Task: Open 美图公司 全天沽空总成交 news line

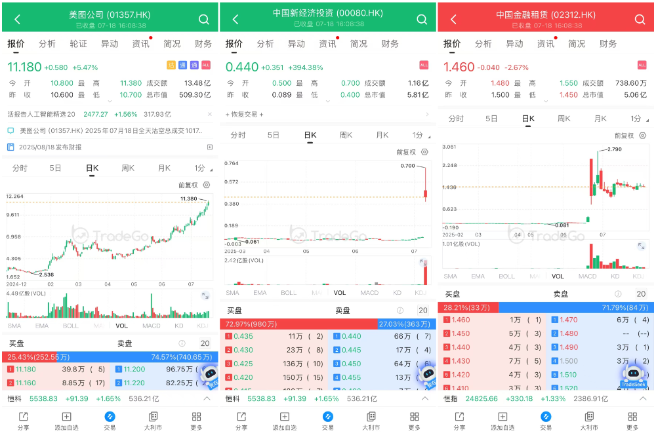Action: tap(110, 131)
